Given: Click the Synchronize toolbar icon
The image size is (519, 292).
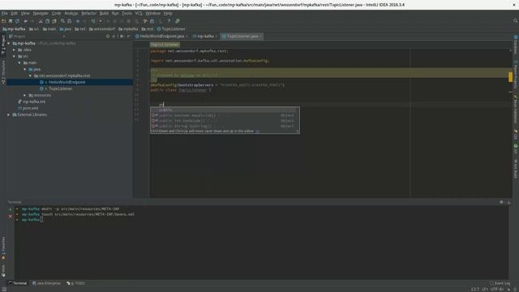Looking at the screenshot, I should coord(17,21).
